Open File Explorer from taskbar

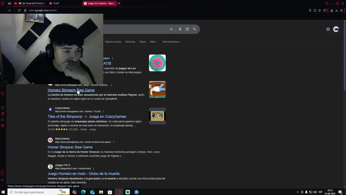[x=101, y=192]
